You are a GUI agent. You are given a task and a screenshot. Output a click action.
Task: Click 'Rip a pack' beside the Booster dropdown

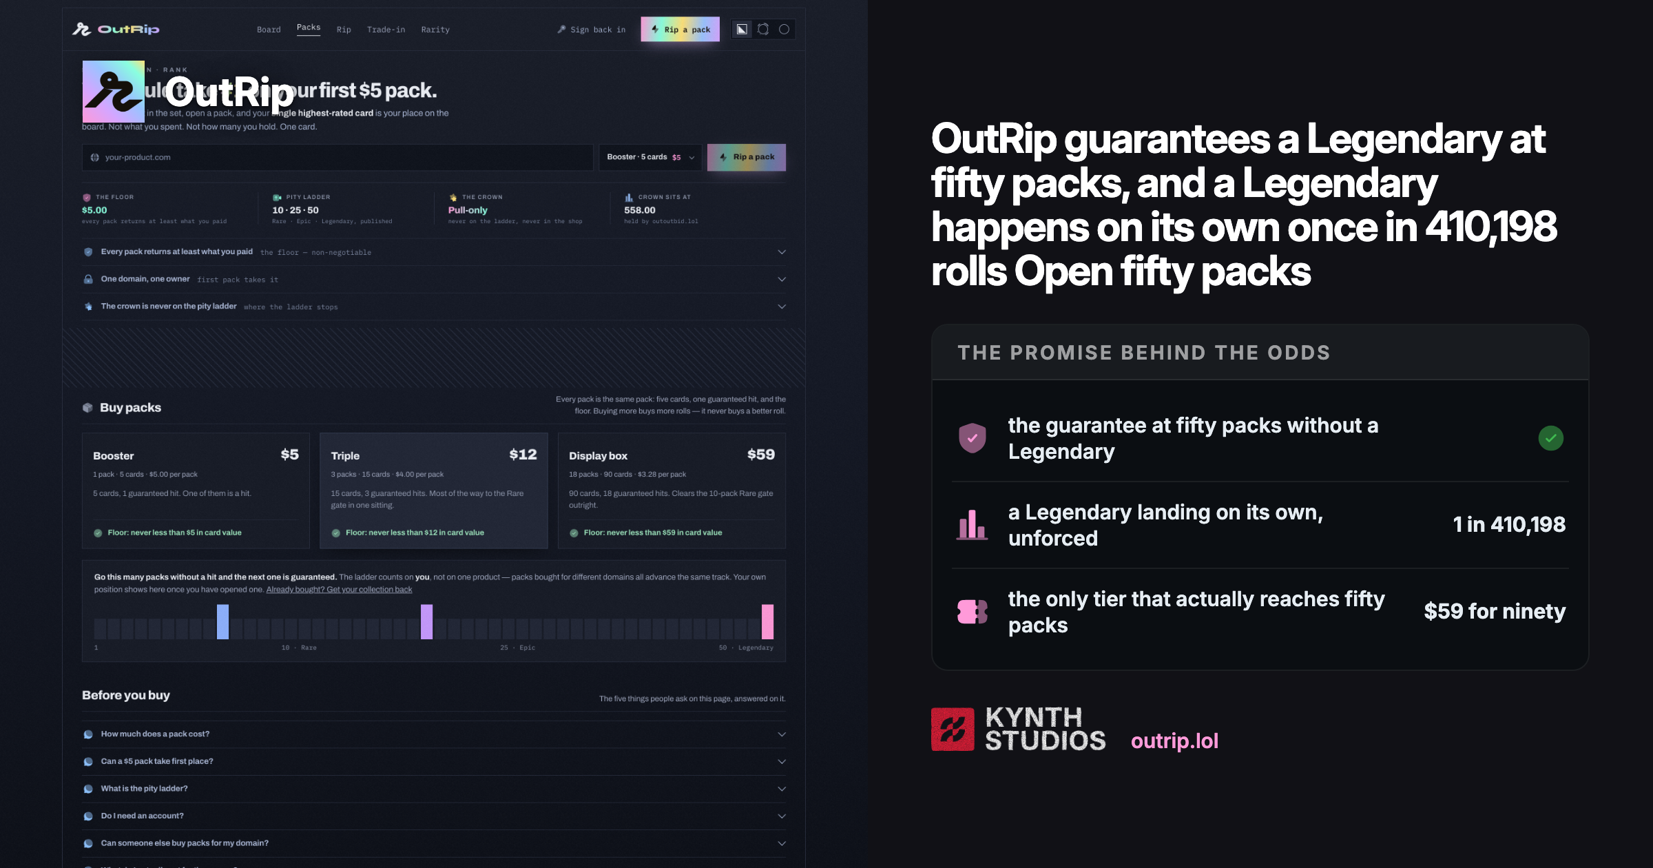(747, 157)
